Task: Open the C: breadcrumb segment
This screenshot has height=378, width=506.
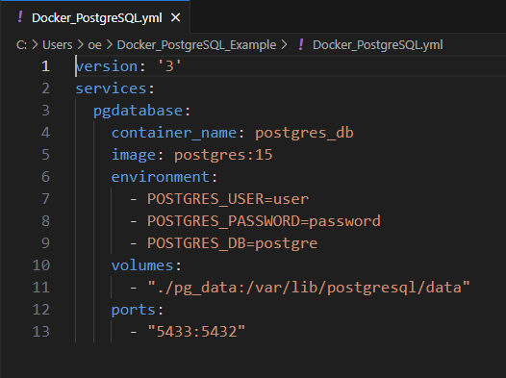Action: (x=21, y=45)
